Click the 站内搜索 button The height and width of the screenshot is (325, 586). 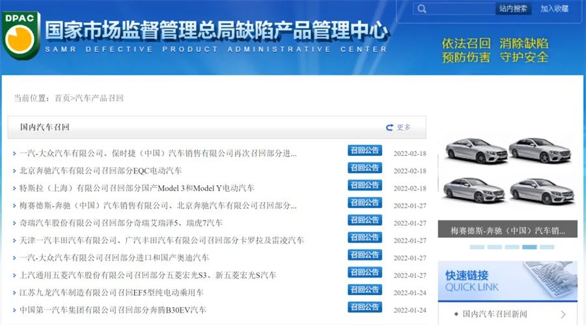(513, 9)
